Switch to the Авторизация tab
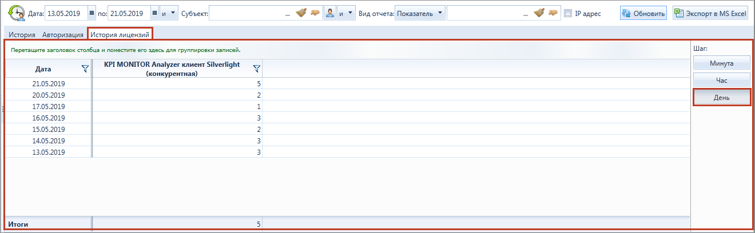 pyautogui.click(x=62, y=34)
